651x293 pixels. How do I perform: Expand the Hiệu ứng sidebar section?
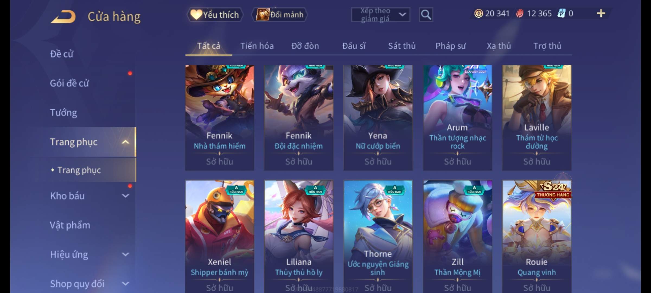[125, 254]
